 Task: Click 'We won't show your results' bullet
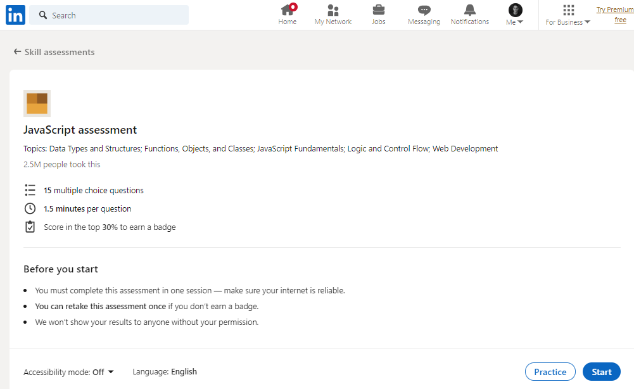tap(147, 322)
